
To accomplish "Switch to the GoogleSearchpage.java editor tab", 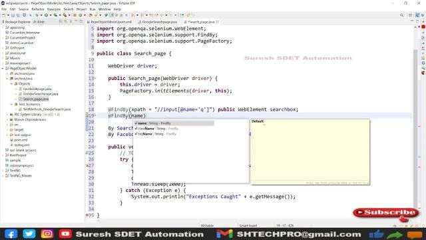I will 158,22.
